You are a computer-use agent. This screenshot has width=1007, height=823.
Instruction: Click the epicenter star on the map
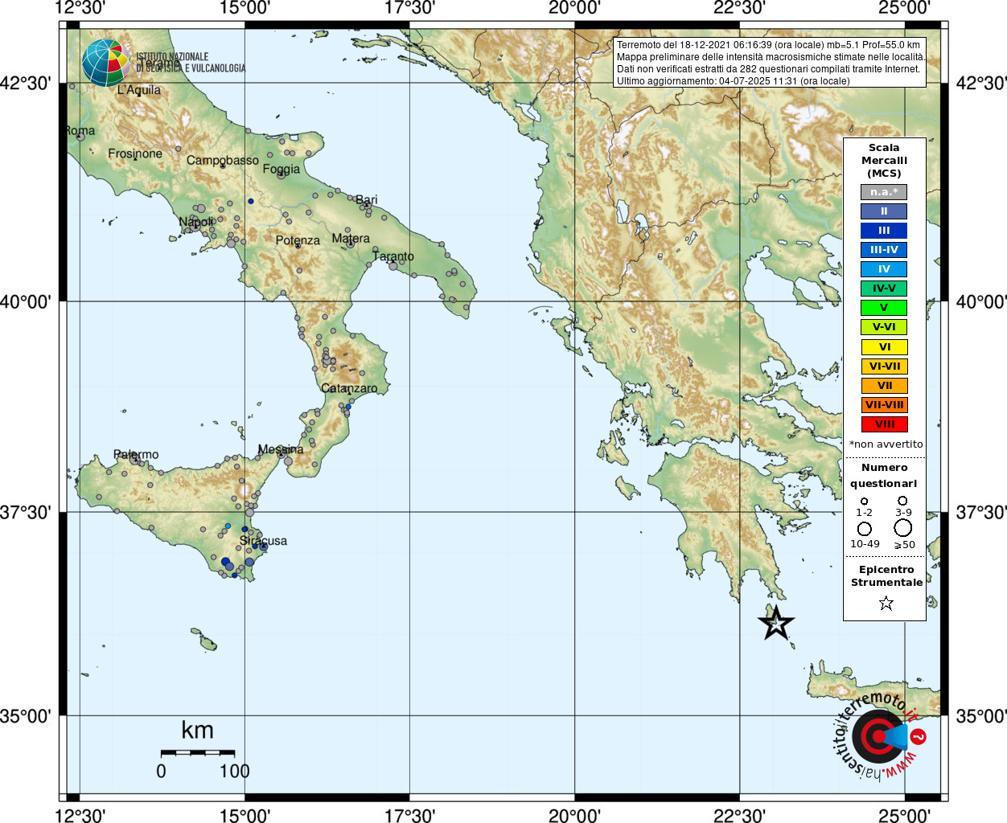tap(775, 624)
